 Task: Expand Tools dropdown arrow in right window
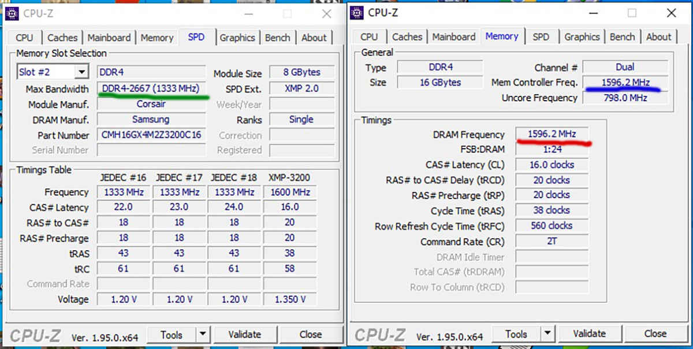pyautogui.click(x=547, y=333)
